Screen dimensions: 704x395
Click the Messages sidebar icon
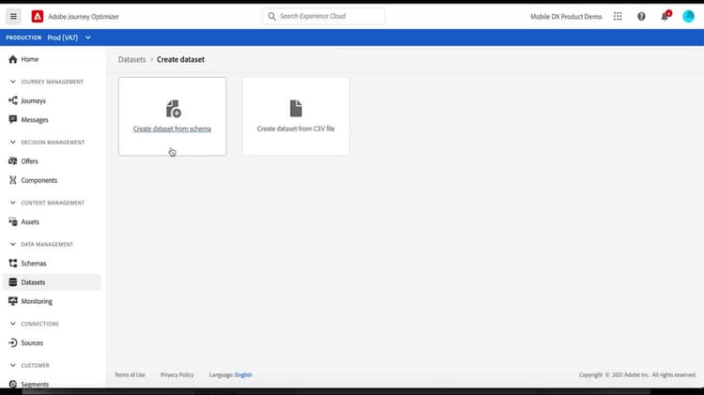click(12, 119)
